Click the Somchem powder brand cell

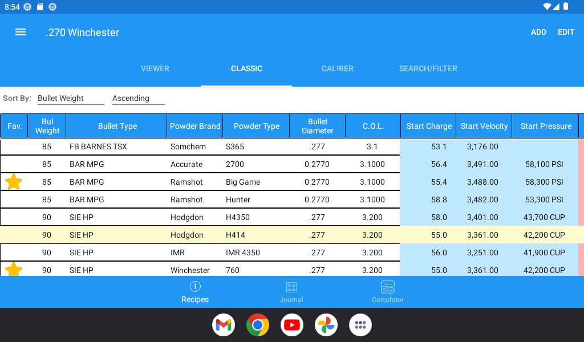pos(188,146)
